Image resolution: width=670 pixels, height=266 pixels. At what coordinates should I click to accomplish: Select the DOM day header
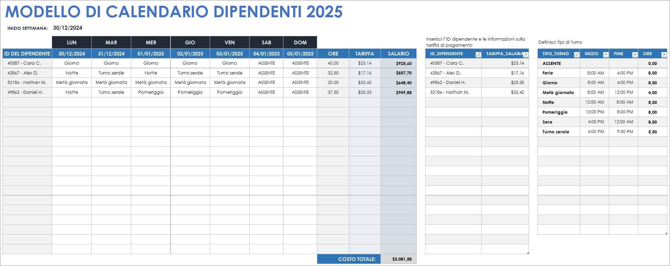point(300,42)
